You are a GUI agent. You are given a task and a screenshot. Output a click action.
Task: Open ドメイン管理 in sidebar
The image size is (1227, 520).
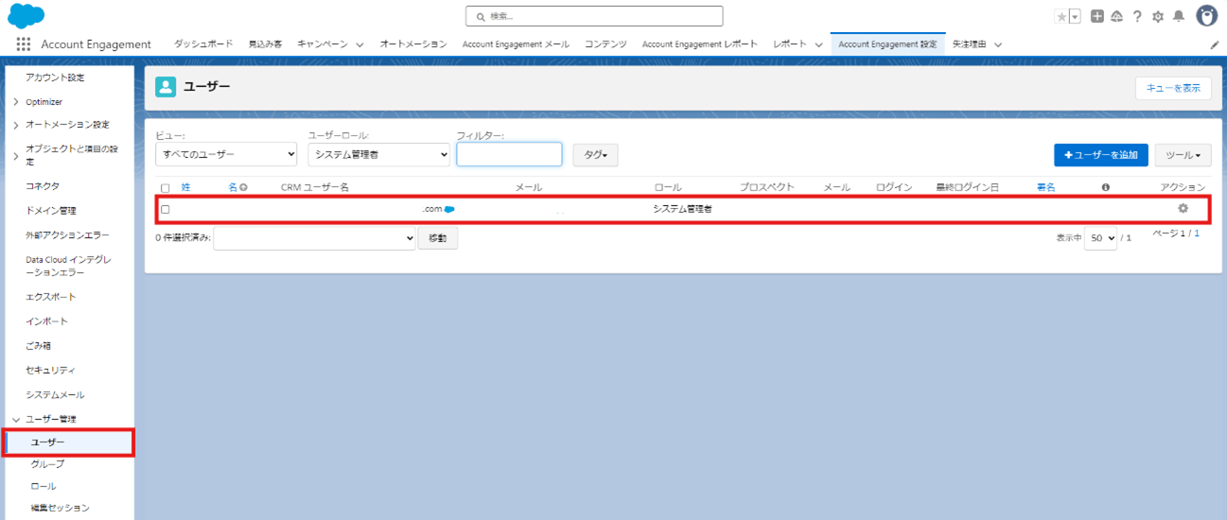click(x=51, y=211)
